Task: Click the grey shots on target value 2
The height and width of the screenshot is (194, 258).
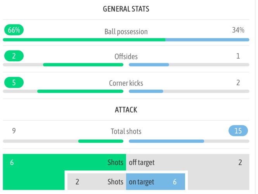Action: [77, 182]
